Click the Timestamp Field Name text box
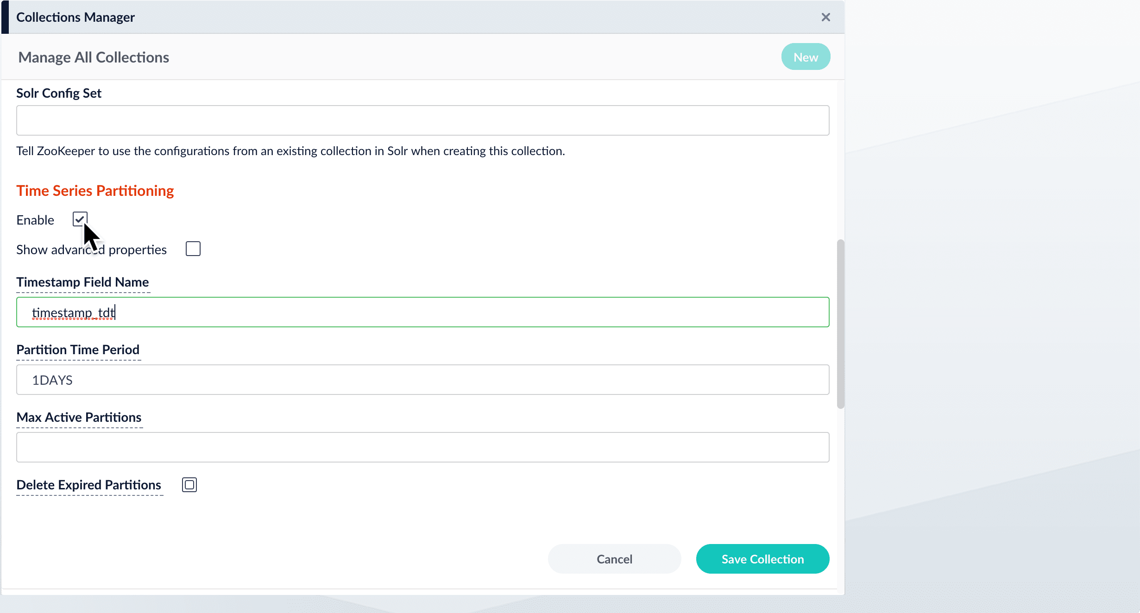The image size is (1140, 613). point(422,313)
